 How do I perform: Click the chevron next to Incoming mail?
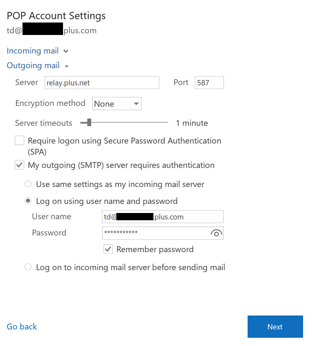66,51
